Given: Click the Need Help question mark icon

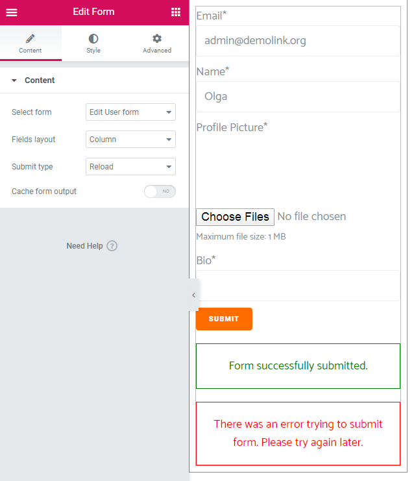Looking at the screenshot, I should pos(112,246).
